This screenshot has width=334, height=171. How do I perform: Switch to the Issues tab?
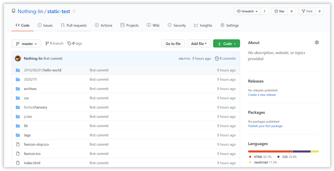tap(45, 25)
